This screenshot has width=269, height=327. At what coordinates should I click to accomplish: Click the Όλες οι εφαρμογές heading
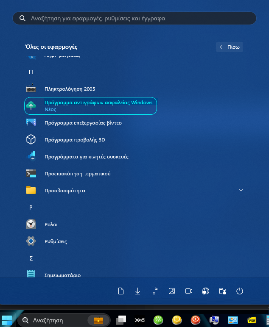click(x=51, y=47)
